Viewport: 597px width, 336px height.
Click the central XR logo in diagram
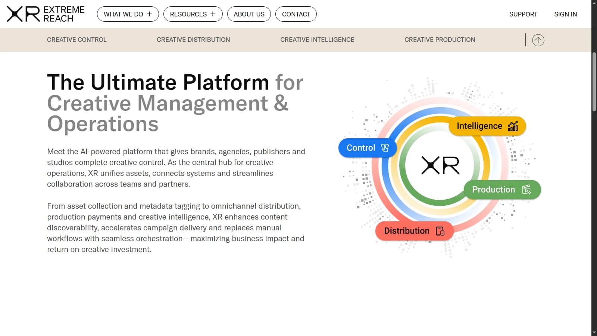click(x=440, y=165)
